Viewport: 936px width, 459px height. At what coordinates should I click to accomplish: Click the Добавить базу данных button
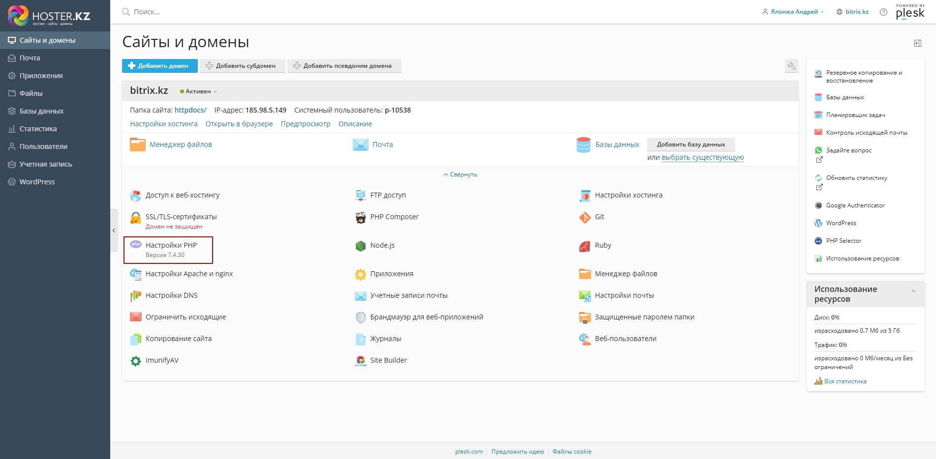(691, 144)
